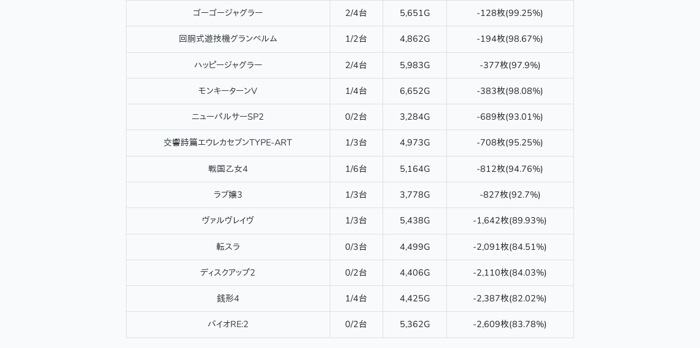Viewport: 700px width, 348px height.
Task: Click the ニューパルサーSP2 machine name
Action: [x=228, y=117]
